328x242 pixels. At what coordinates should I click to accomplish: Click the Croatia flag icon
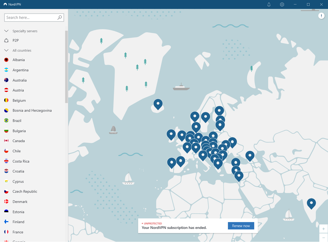point(6,171)
